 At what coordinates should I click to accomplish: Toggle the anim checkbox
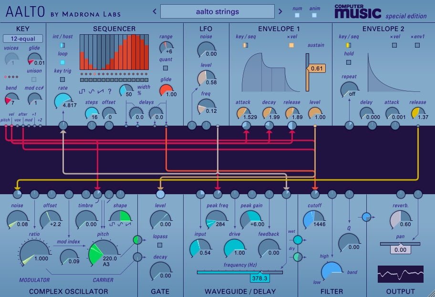314,15
